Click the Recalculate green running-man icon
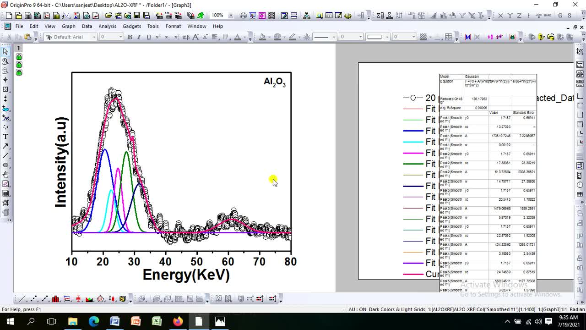This screenshot has height=330, width=586. pyautogui.click(x=200, y=15)
